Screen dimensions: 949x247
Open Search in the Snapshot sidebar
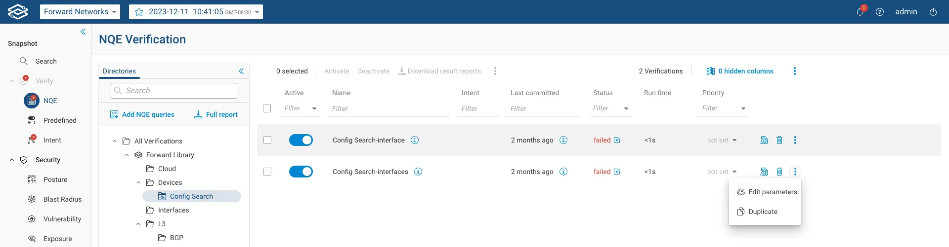(x=46, y=61)
